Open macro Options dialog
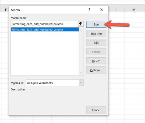145x123 pixels. coord(96,70)
